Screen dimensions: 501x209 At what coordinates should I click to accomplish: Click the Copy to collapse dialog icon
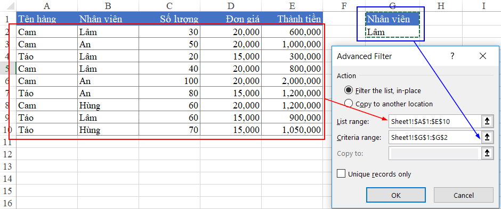(x=487, y=153)
